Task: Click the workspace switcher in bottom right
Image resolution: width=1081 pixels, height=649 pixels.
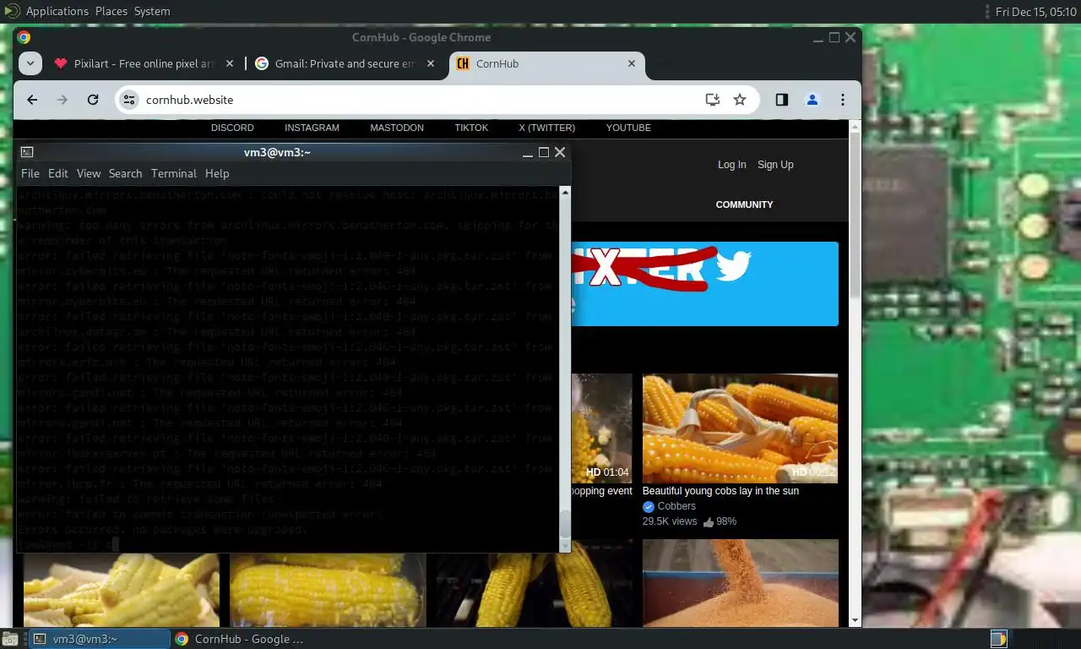Action: point(998,639)
